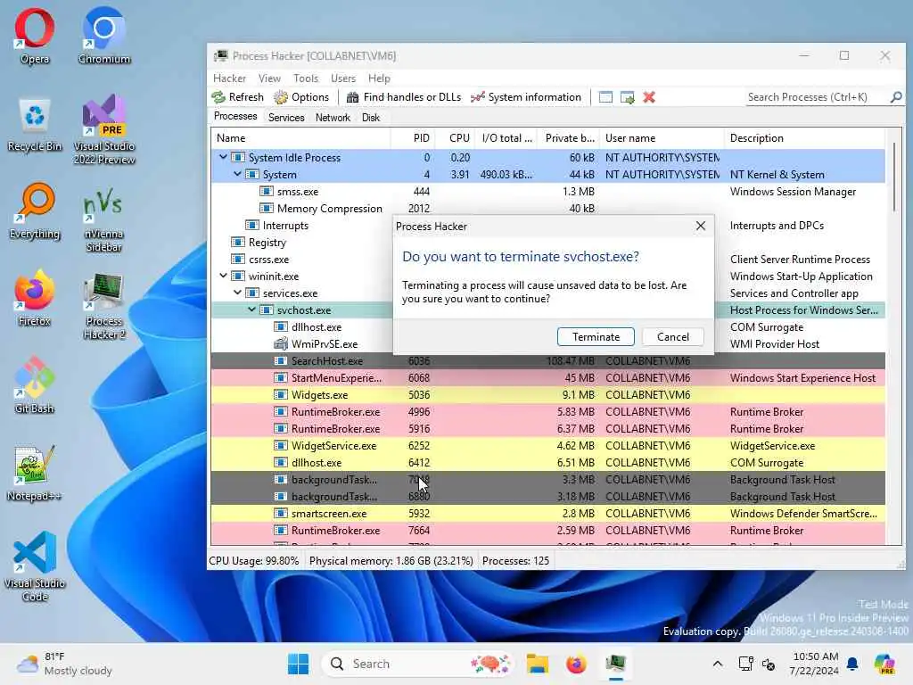Launch Visual Studio 2022 Preview shortcut
This screenshot has width=913, height=685.
coord(104,129)
